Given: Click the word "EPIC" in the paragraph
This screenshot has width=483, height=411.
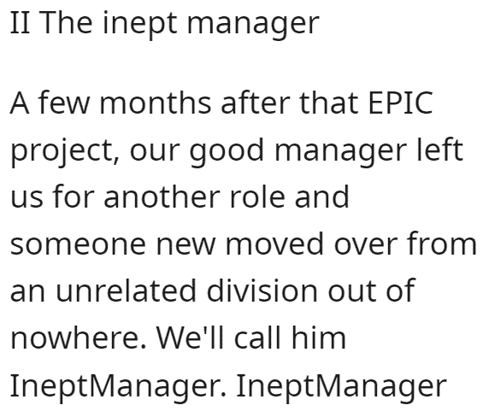Looking at the screenshot, I should click(x=400, y=103).
